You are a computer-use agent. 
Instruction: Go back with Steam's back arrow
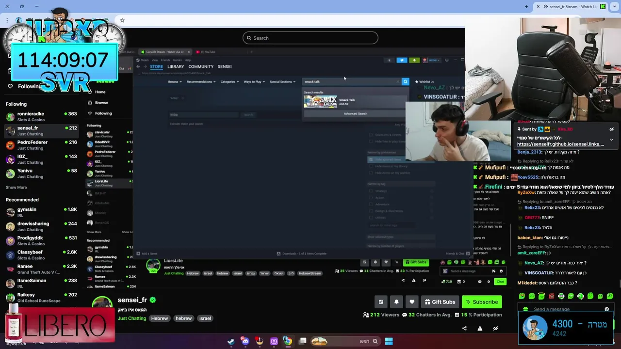tap(138, 66)
